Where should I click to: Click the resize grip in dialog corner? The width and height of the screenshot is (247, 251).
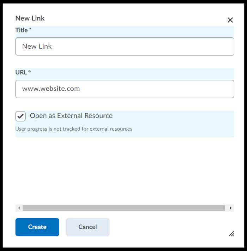tap(231, 233)
